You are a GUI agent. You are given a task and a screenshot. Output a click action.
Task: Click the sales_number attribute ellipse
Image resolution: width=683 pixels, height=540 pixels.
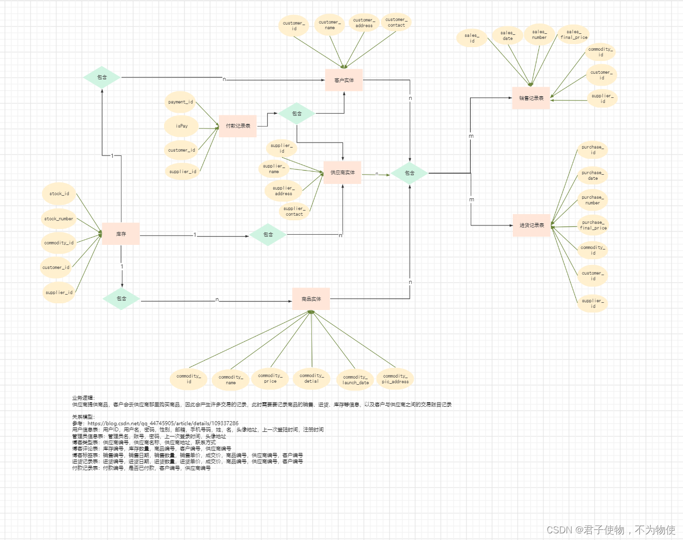[539, 34]
